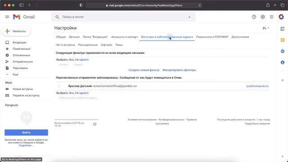Switch to the Общие settings tab

[61, 37]
